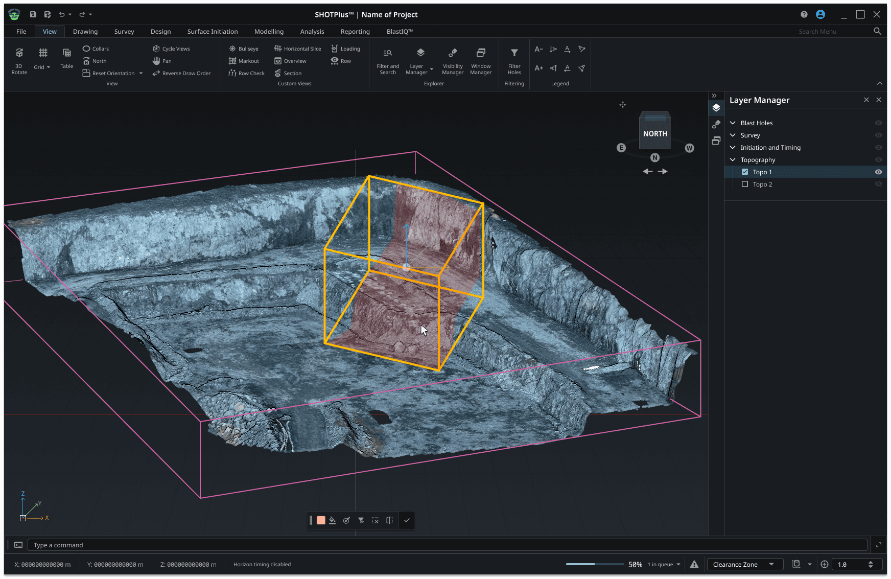The width and height of the screenshot is (891, 579).
Task: Click the Row Check button
Action: 246,73
